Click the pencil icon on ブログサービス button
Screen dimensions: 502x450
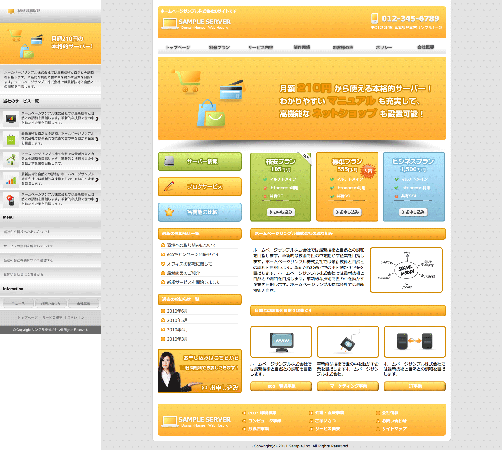[169, 186]
